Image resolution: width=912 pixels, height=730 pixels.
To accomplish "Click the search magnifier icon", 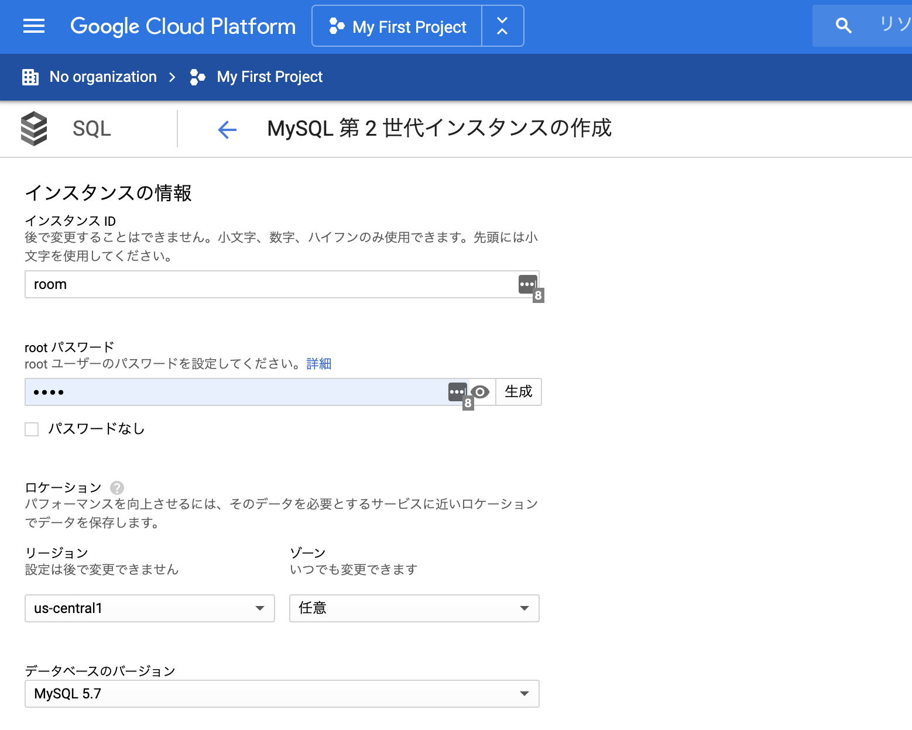I will (x=844, y=25).
